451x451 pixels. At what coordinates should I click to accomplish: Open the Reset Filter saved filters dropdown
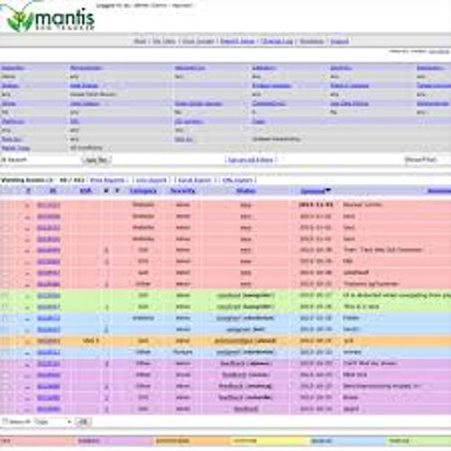point(427,160)
